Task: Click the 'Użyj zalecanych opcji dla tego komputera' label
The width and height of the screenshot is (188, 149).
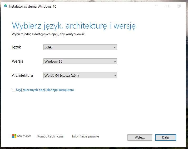Action: [45, 90]
